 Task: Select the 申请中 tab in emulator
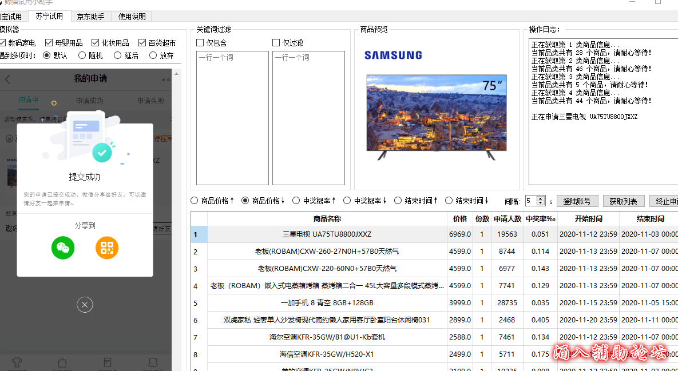point(29,100)
